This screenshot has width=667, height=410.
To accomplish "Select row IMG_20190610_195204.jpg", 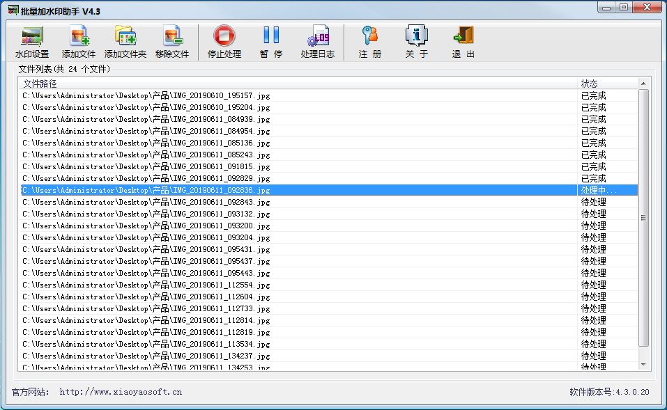I will (329, 107).
